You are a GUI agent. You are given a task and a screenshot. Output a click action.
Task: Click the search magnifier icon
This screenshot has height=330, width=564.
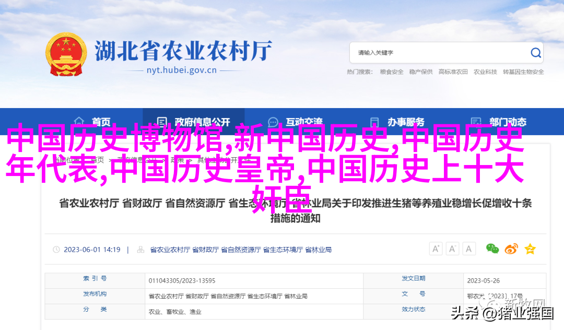pos(536,53)
